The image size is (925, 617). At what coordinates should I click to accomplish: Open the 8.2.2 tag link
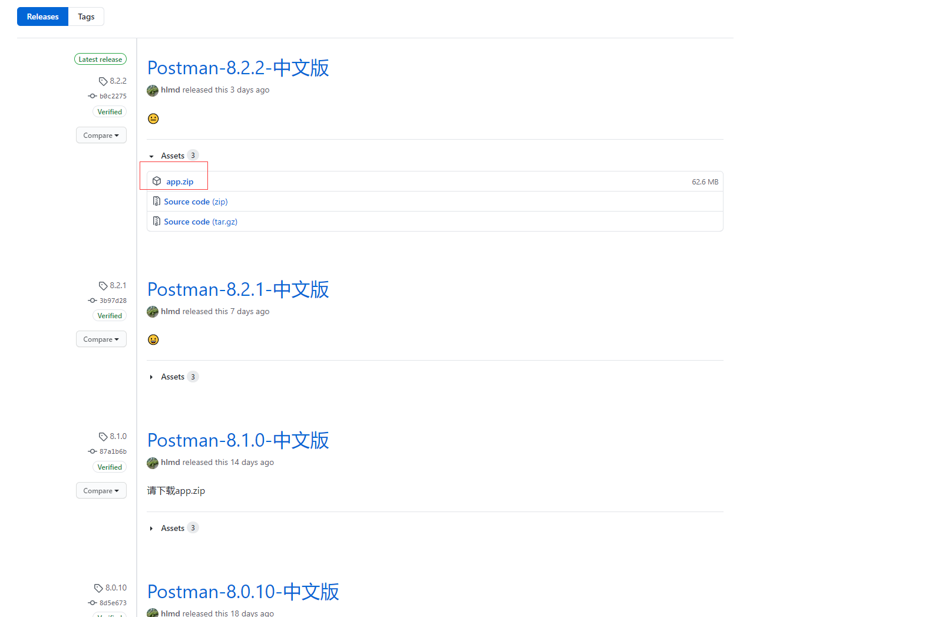pyautogui.click(x=118, y=81)
